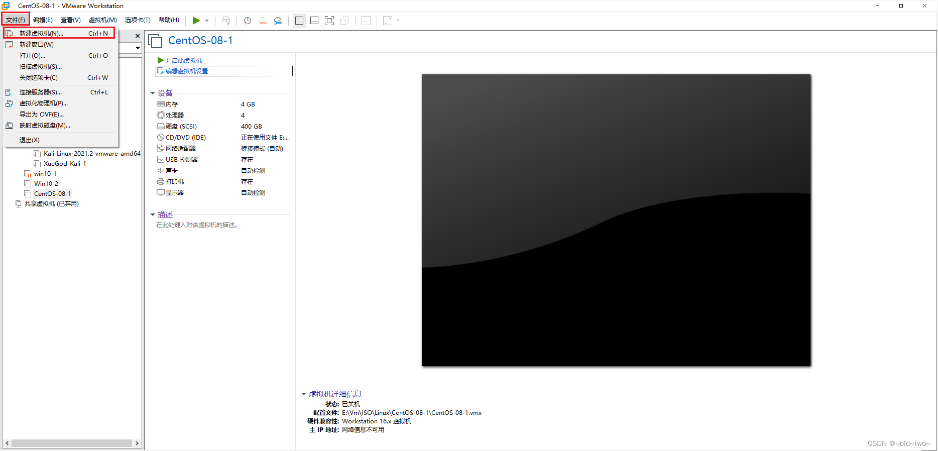Click the 硬盘 (SCSI) disk icon

161,126
